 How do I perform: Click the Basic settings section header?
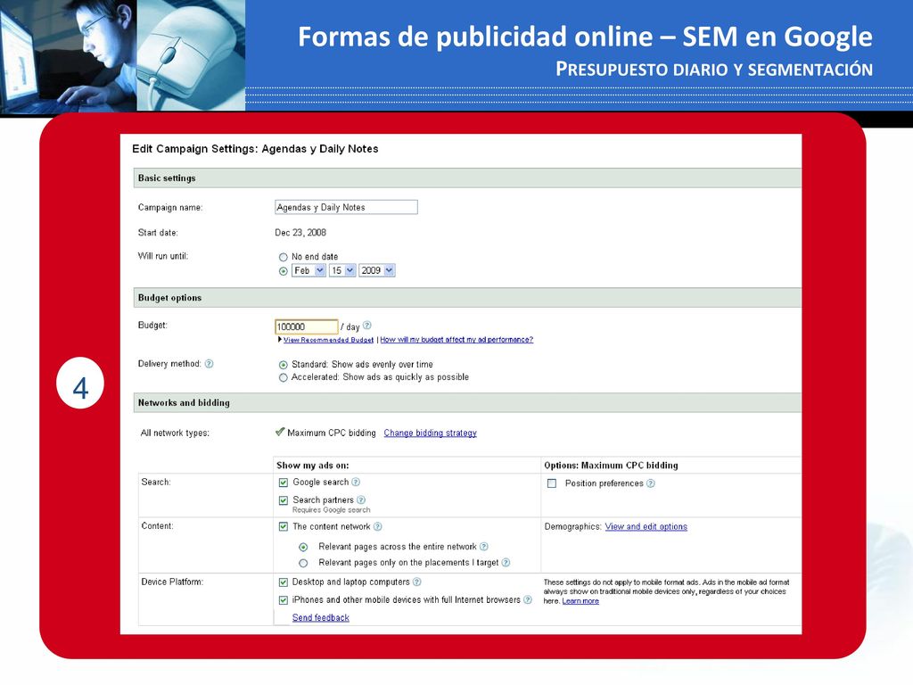pyautogui.click(x=467, y=178)
